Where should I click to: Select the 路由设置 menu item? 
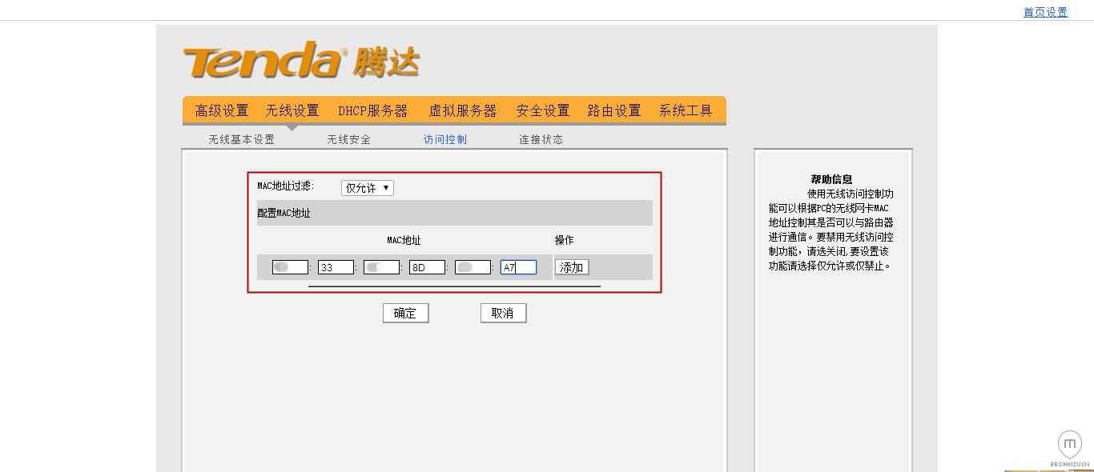[613, 110]
